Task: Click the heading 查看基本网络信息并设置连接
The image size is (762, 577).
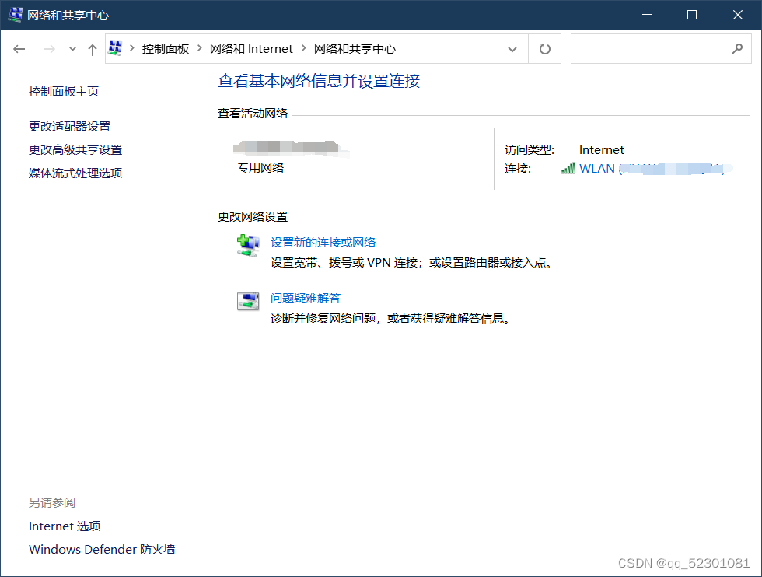Action: pyautogui.click(x=319, y=81)
